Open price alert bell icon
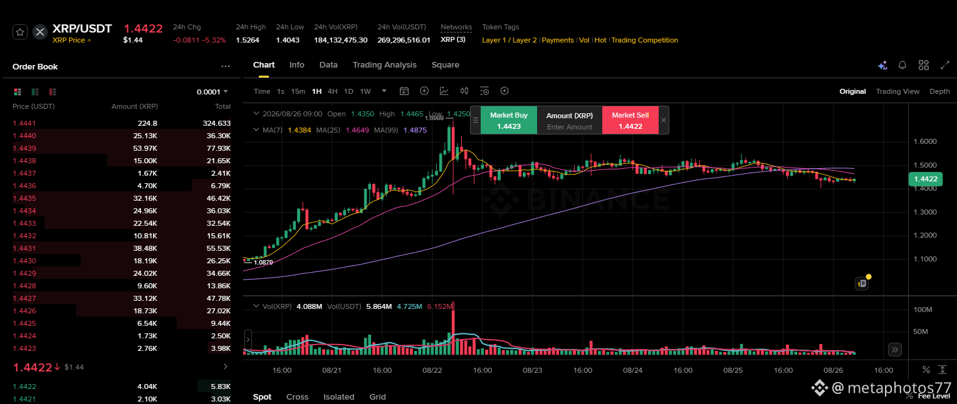This screenshot has height=404, width=957. click(902, 65)
